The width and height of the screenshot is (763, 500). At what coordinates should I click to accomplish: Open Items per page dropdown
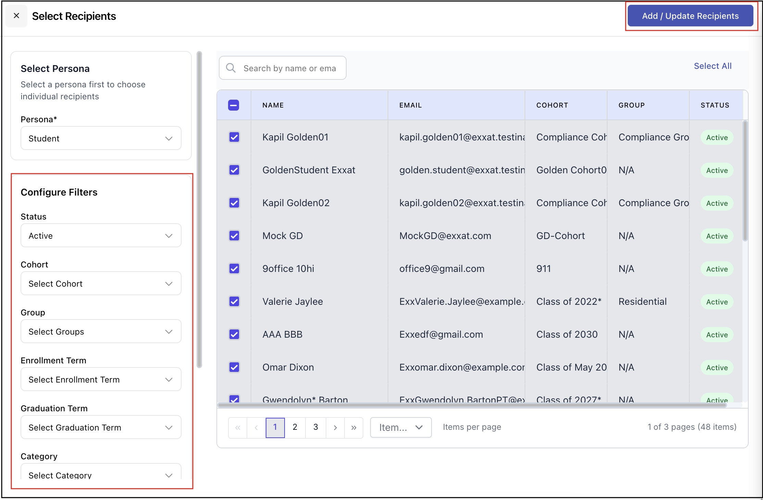point(400,427)
